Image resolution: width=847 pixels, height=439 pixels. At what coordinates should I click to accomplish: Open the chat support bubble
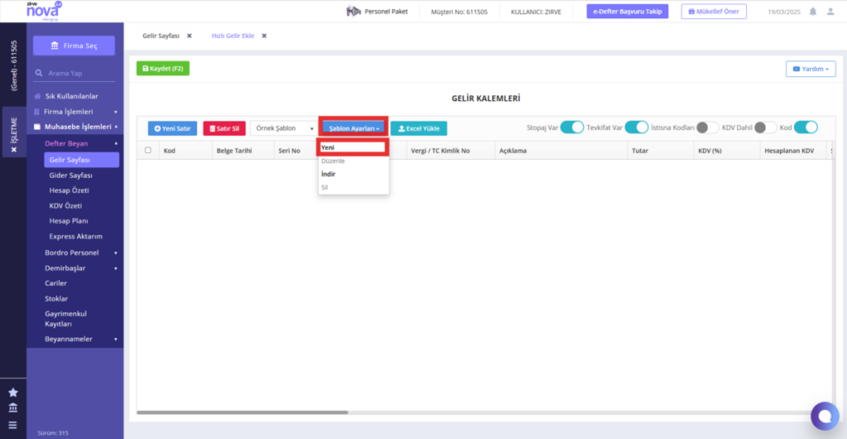click(x=825, y=416)
